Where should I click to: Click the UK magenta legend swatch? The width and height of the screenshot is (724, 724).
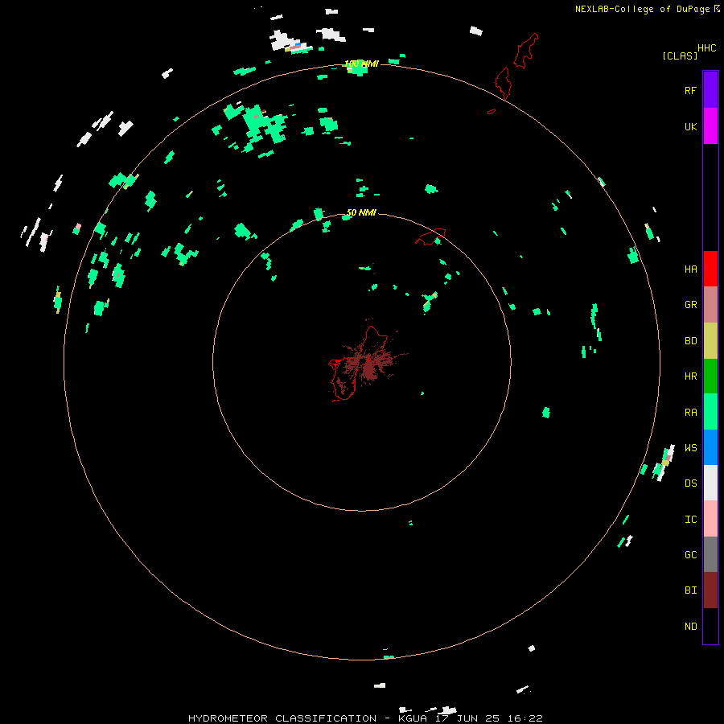click(x=710, y=126)
